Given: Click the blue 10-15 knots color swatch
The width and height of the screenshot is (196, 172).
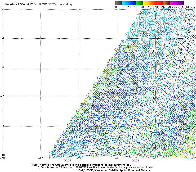Looking at the screenshot, I should pos(132,3).
